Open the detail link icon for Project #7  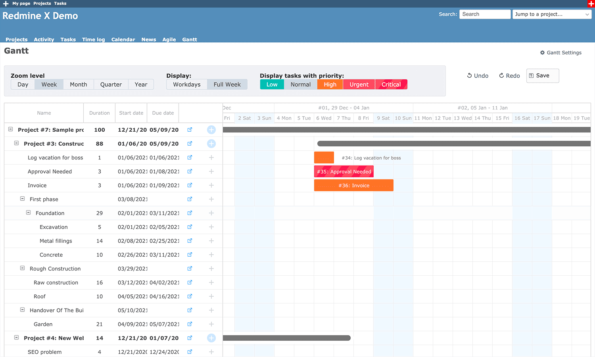190,130
